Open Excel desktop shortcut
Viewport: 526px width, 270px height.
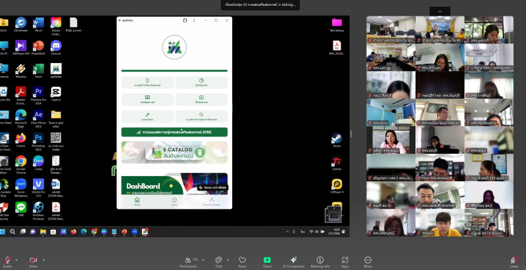[38, 71]
